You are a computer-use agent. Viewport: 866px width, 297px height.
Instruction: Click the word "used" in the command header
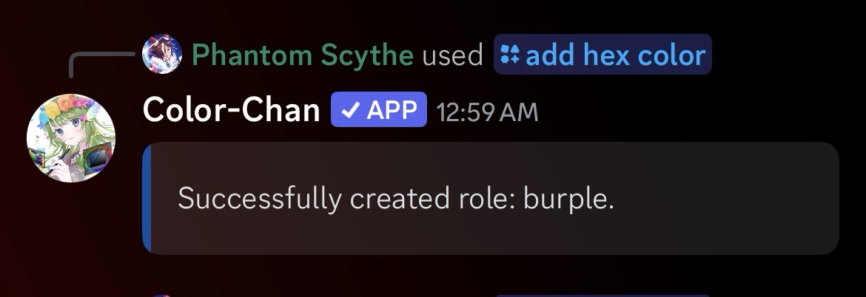(x=452, y=55)
